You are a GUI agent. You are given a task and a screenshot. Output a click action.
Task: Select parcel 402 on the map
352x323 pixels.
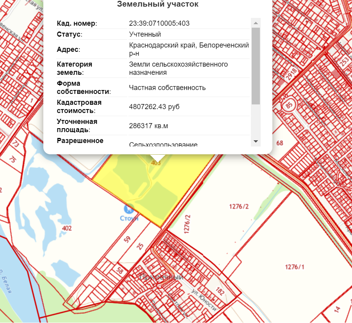pos(67,228)
